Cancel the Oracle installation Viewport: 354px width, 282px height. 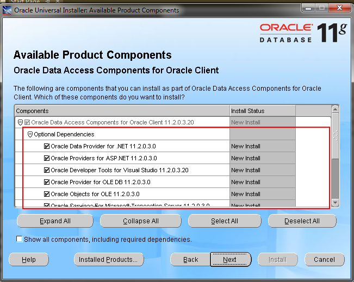click(x=325, y=259)
